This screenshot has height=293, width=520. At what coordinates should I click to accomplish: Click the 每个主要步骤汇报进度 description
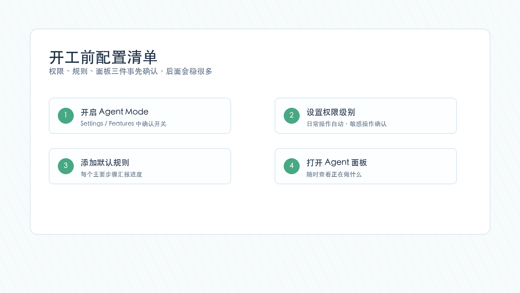[x=111, y=174]
